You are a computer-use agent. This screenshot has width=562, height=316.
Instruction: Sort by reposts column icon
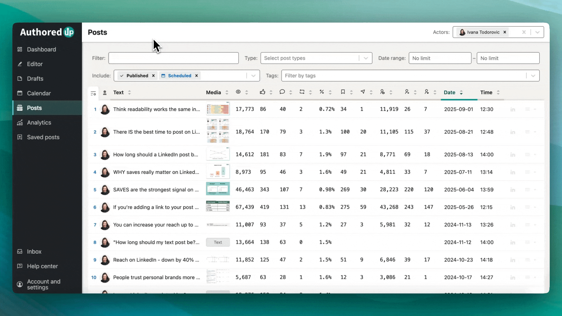click(x=302, y=92)
